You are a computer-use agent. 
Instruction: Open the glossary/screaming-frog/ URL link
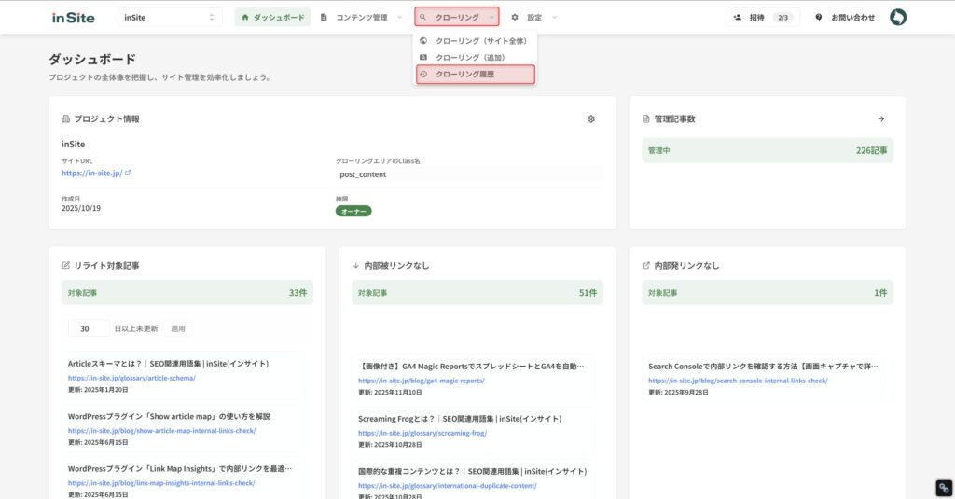(422, 433)
